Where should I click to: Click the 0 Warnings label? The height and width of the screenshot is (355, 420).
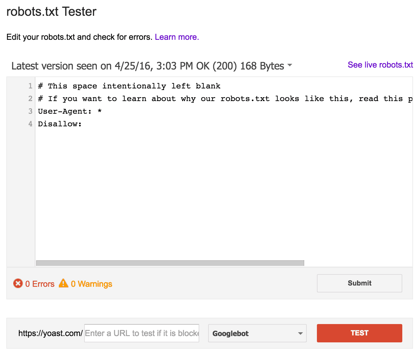click(x=91, y=284)
